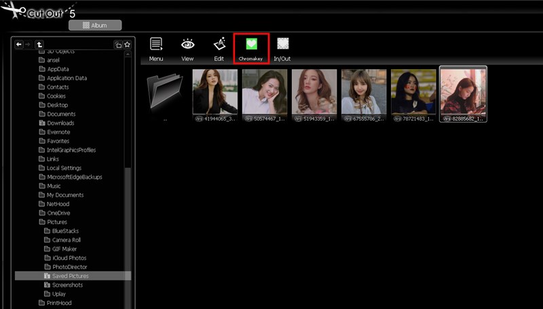Click the star favorites icon
This screenshot has width=543, height=309.
(x=127, y=45)
